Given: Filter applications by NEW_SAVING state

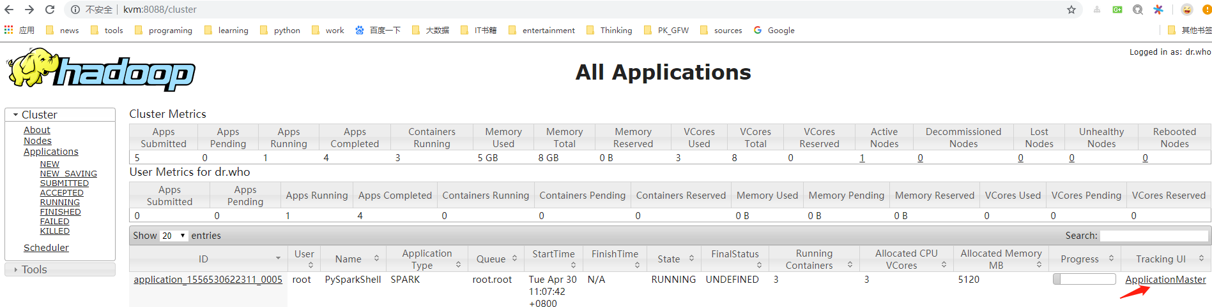Looking at the screenshot, I should click(x=68, y=174).
